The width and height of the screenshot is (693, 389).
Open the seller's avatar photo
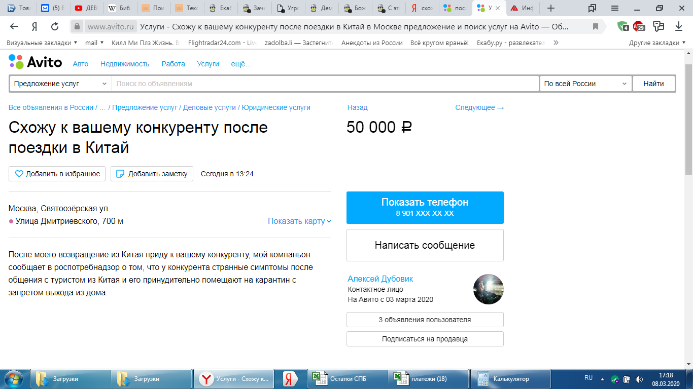coord(488,289)
